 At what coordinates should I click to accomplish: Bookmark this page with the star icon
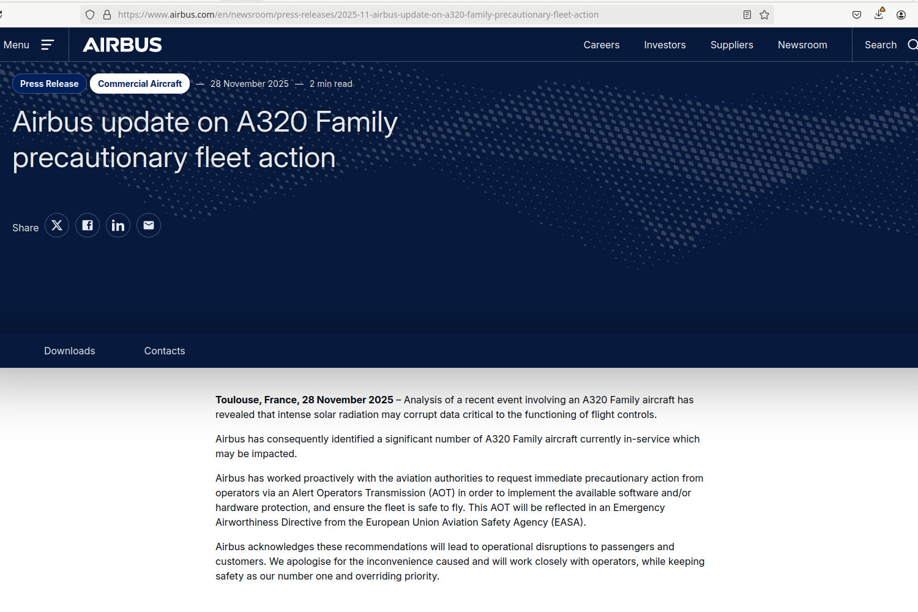point(764,15)
